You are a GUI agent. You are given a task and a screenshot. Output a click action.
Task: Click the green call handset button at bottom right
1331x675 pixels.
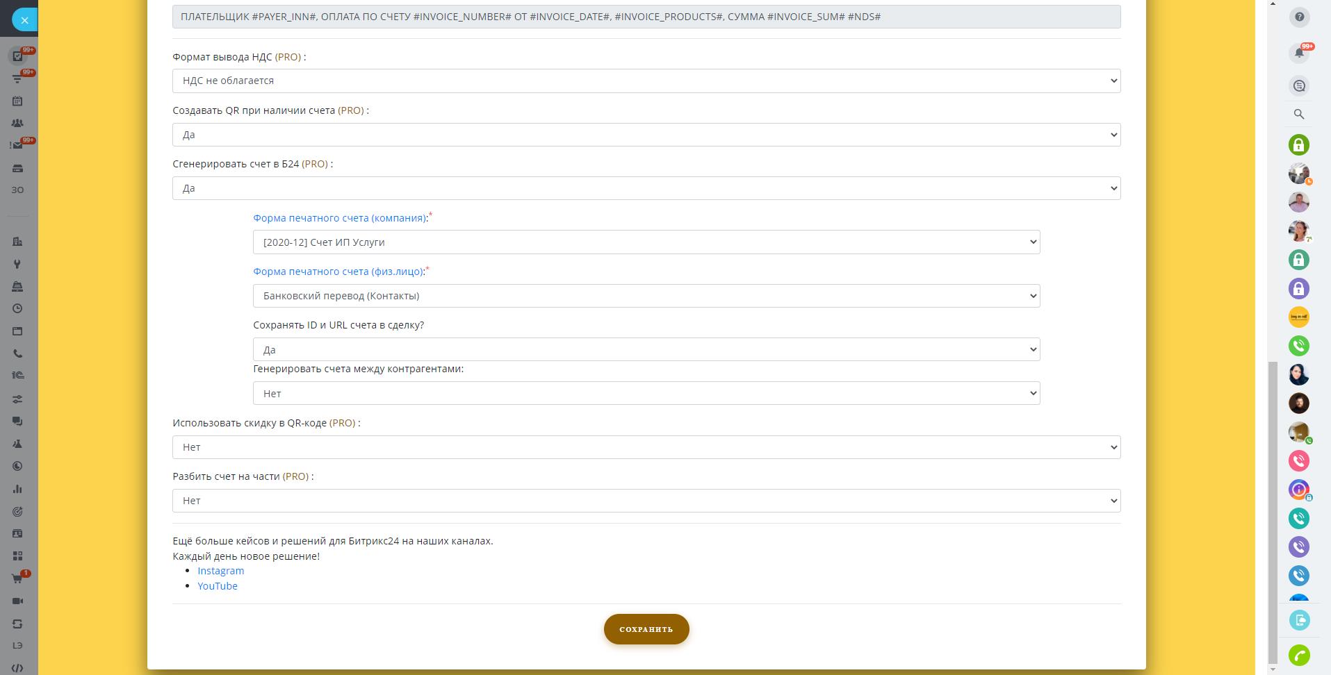[x=1299, y=656]
